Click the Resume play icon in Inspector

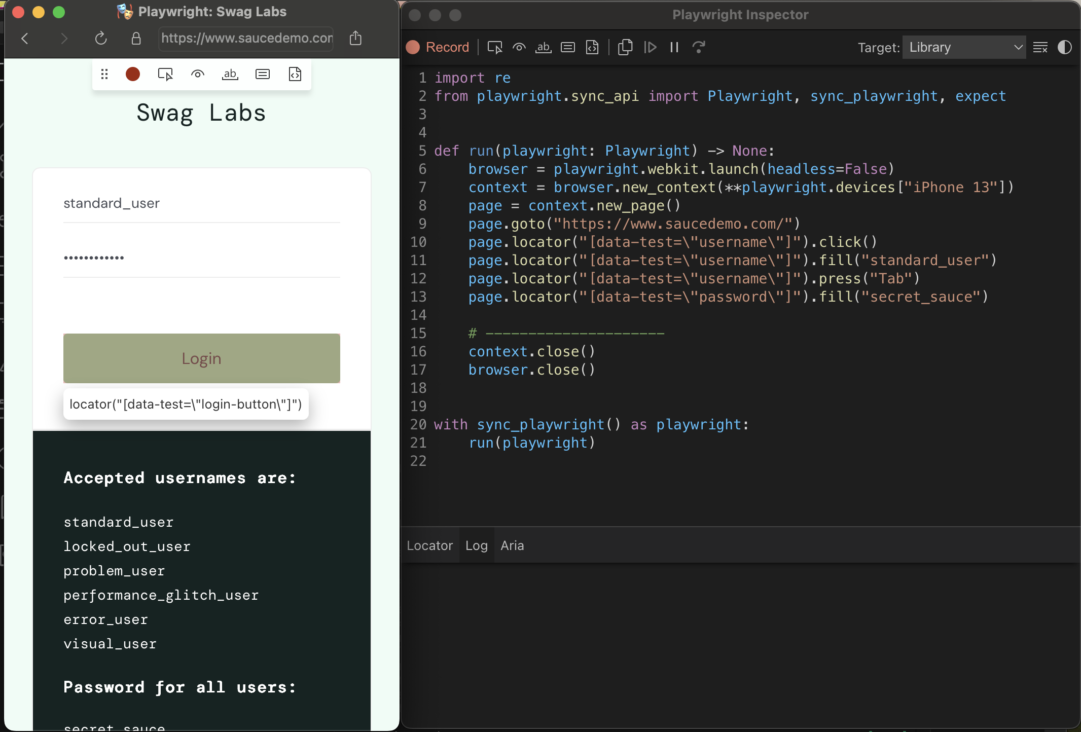650,47
